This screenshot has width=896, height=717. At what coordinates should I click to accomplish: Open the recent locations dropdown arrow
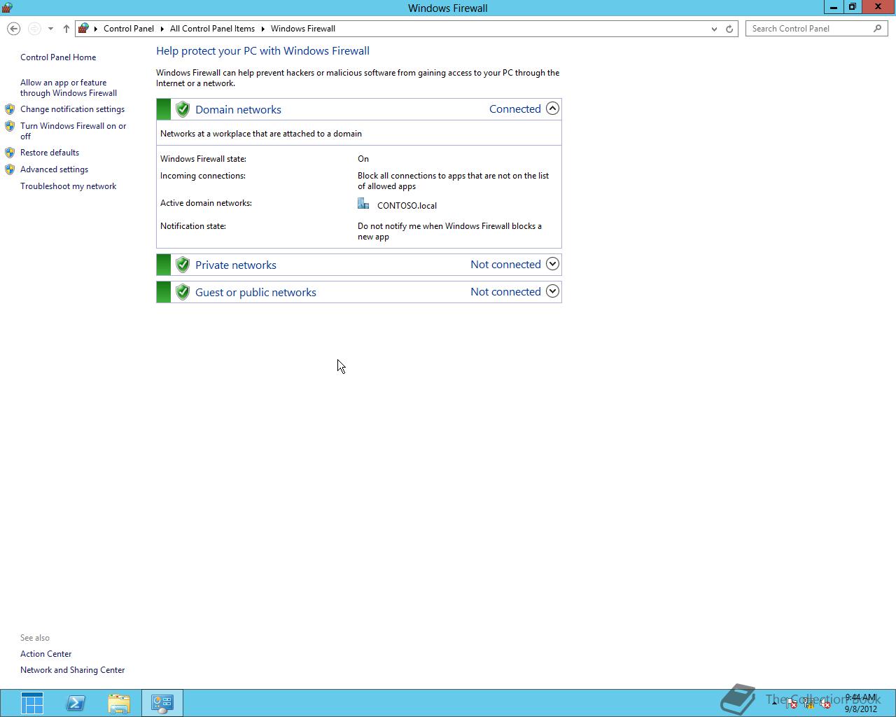point(50,29)
